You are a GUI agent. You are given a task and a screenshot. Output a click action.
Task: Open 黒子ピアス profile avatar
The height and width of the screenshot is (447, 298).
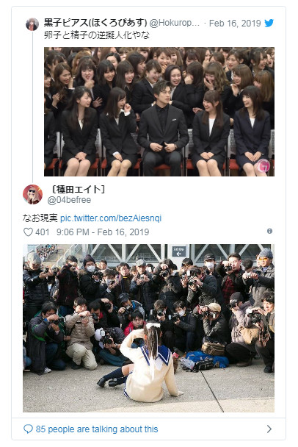[x=32, y=24]
